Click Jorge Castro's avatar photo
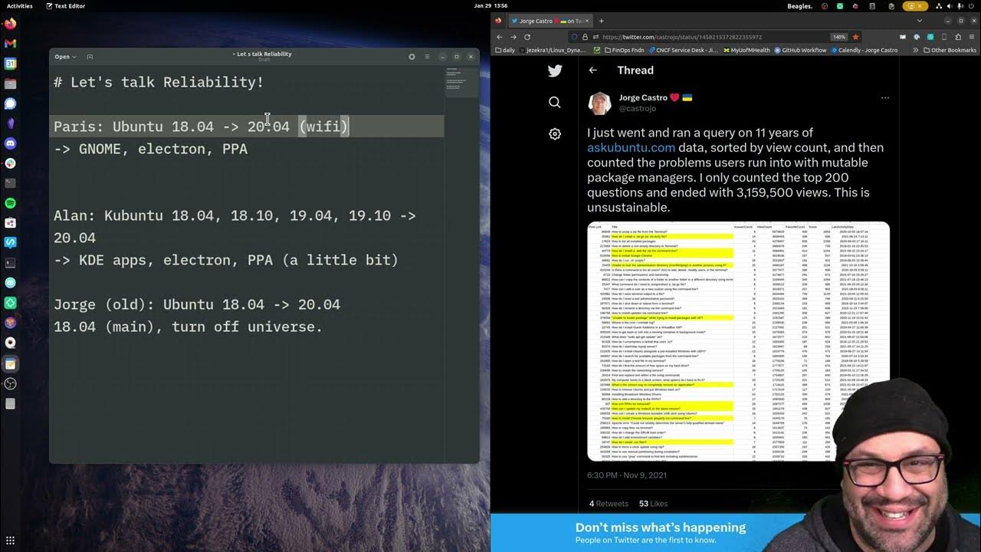The height and width of the screenshot is (552, 981). point(599,103)
